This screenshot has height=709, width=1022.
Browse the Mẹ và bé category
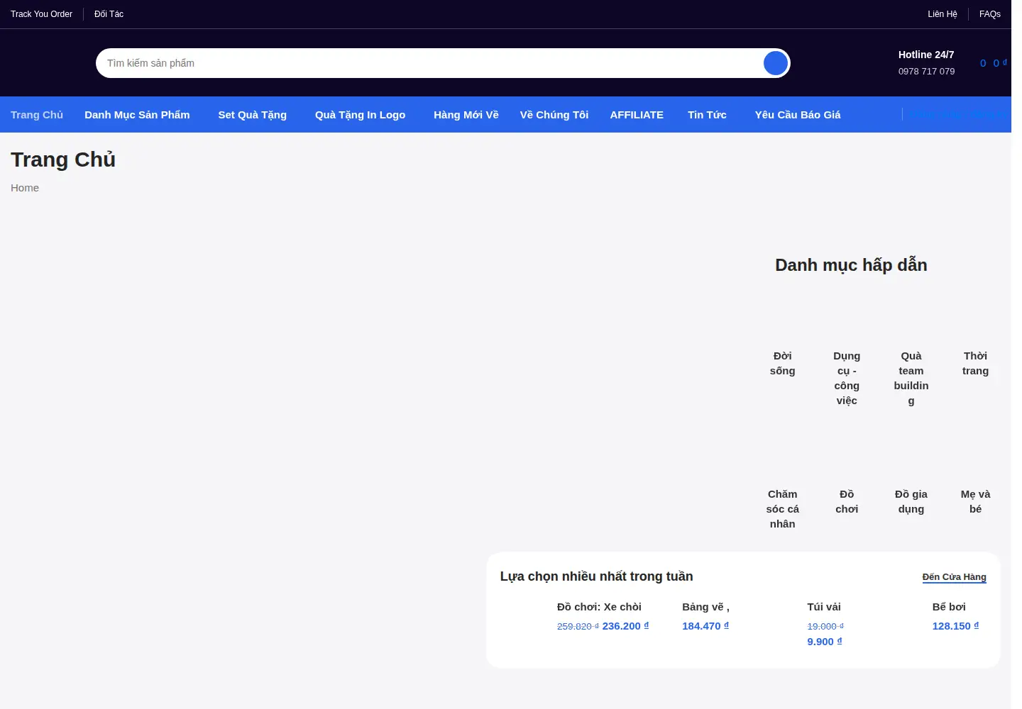click(x=975, y=501)
